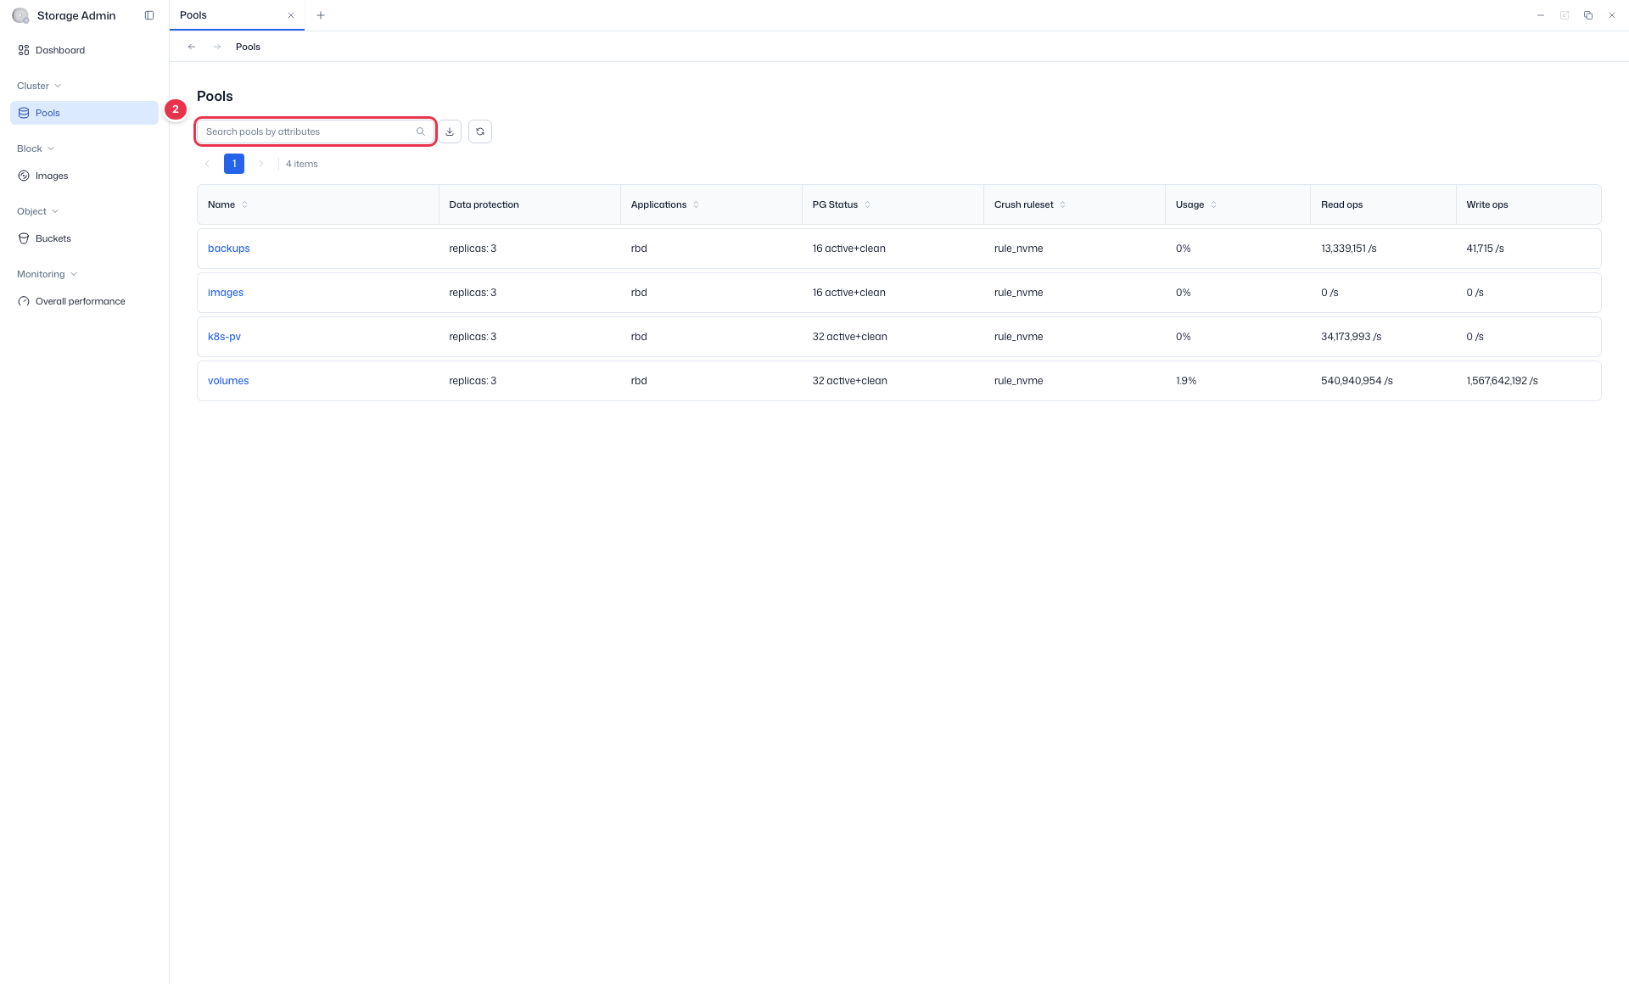Screen dimensions: 1629x984
Task: Close the Pools tab
Action: coord(291,15)
